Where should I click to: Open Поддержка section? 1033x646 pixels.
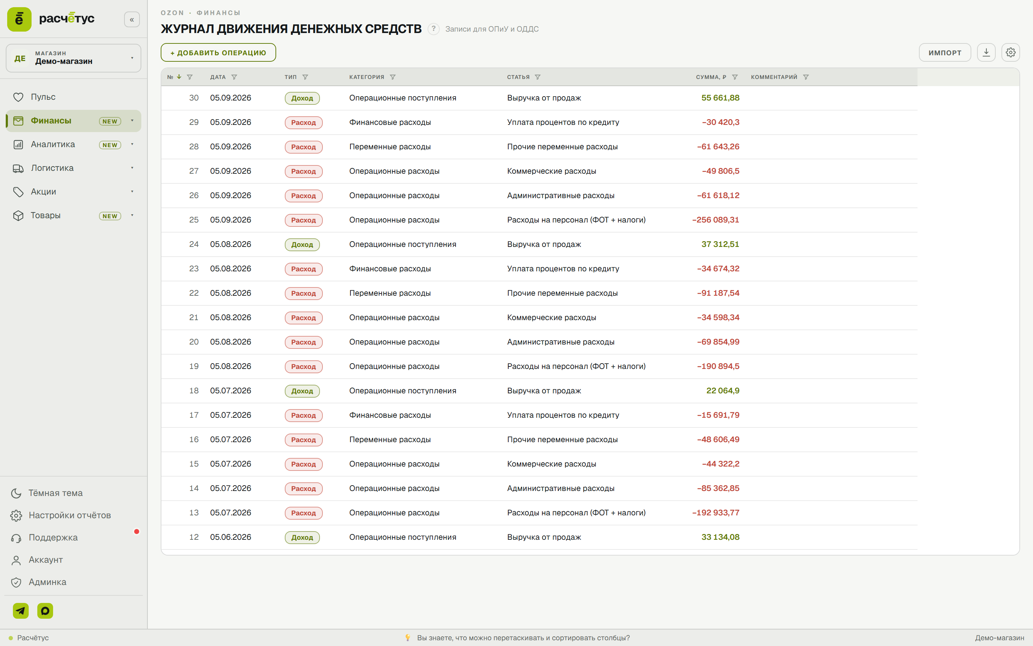[x=44, y=538]
